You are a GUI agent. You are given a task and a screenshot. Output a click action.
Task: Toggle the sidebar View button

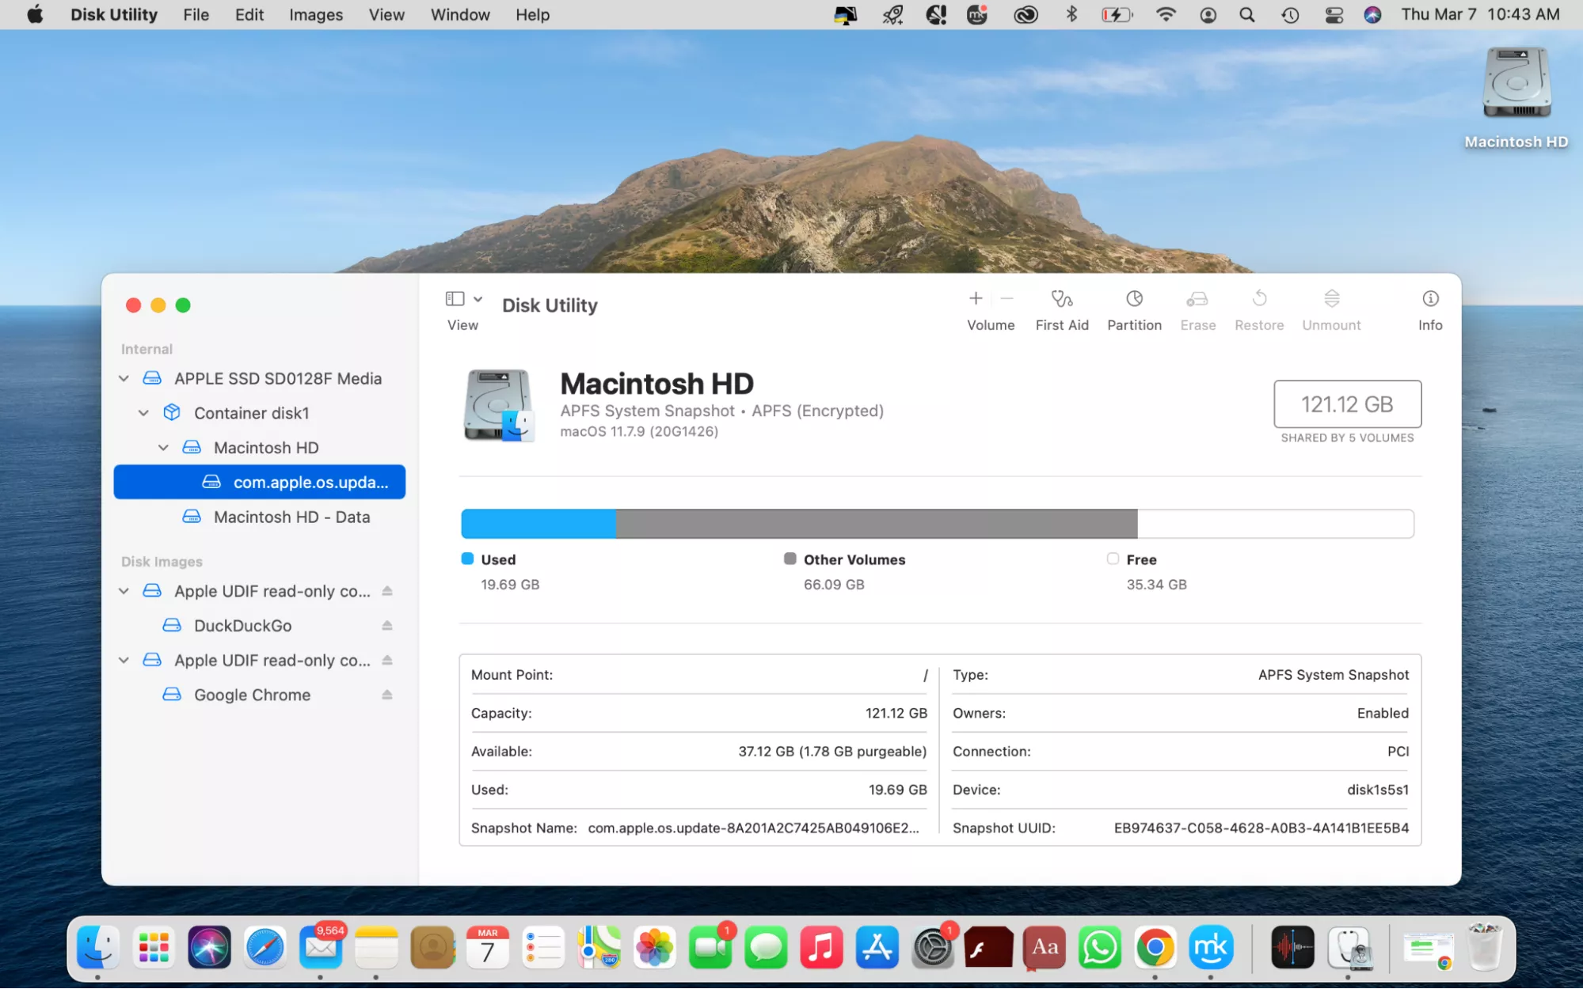[455, 299]
